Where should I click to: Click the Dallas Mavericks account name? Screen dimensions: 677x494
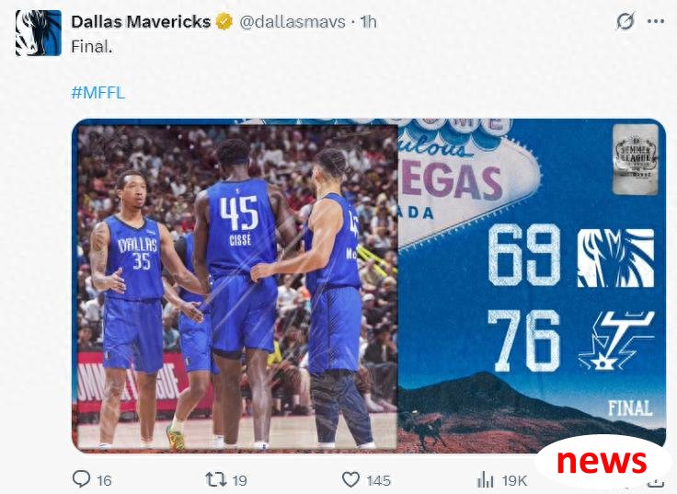click(141, 21)
